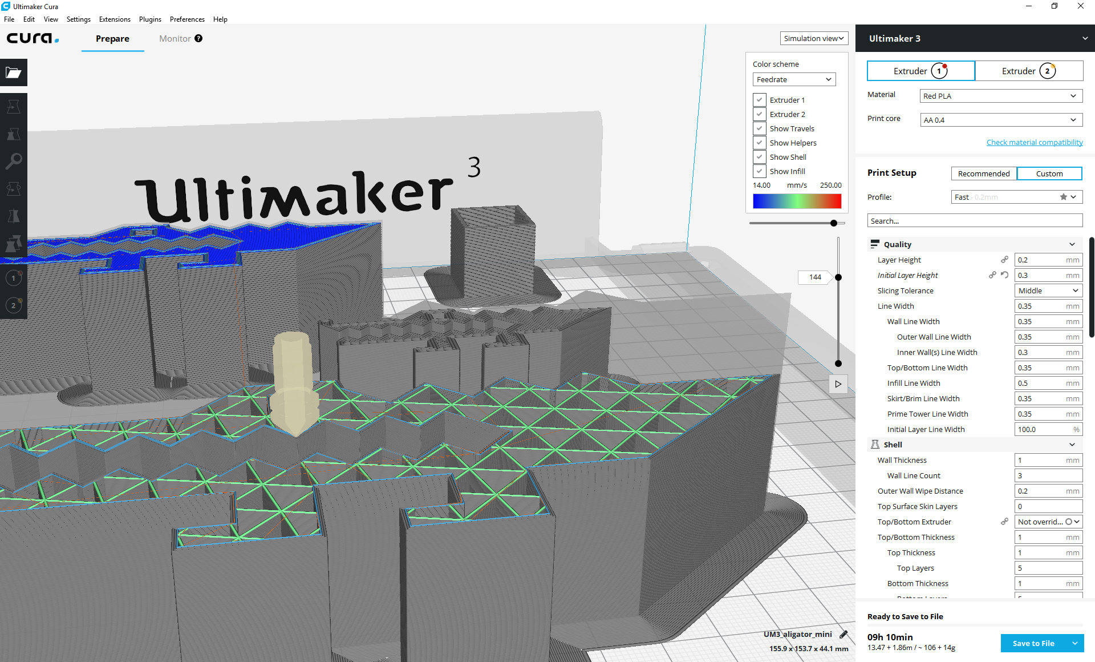Uncheck Show Travels in color scheme panel

point(759,128)
